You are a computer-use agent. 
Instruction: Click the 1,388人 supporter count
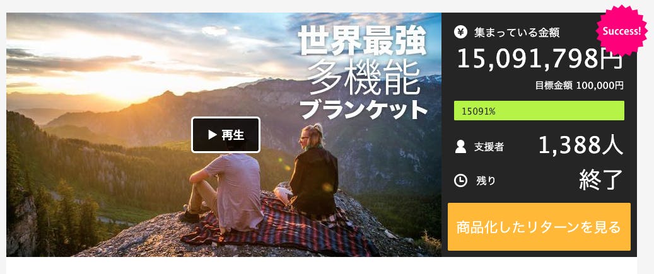[581, 146]
